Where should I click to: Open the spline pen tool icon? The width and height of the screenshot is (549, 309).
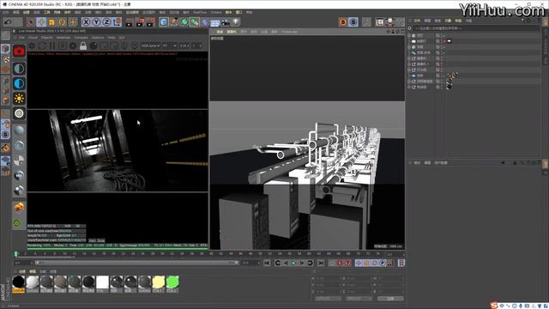174,22
